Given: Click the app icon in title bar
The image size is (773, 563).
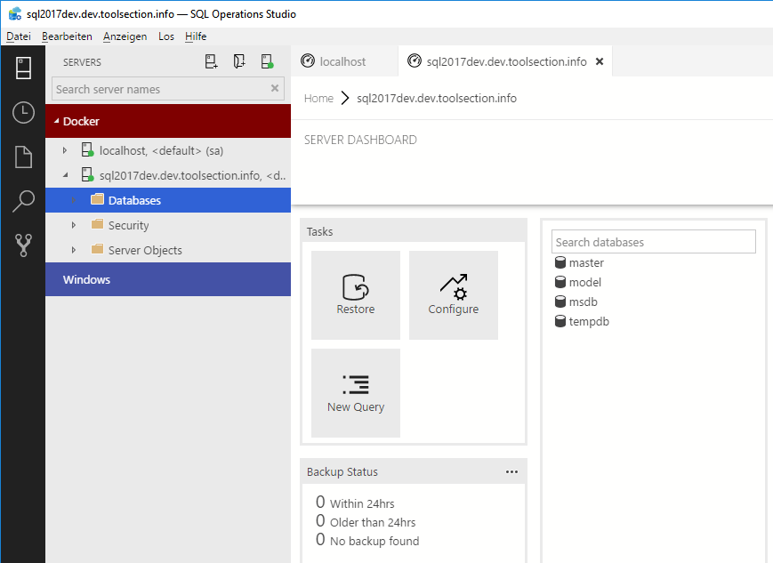Looking at the screenshot, I should click(x=15, y=13).
